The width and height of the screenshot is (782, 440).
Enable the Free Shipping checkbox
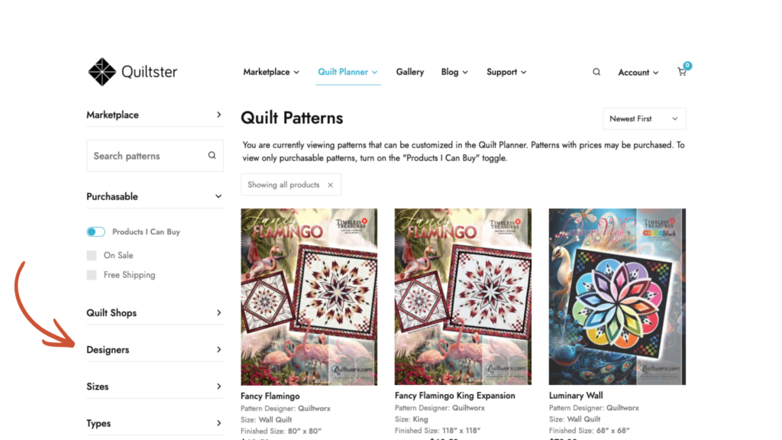[92, 275]
